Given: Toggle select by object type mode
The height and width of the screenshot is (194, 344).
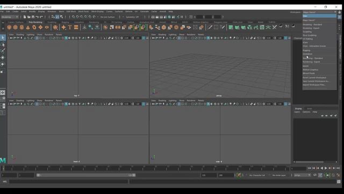Looking at the screenshot, I should point(58,17).
